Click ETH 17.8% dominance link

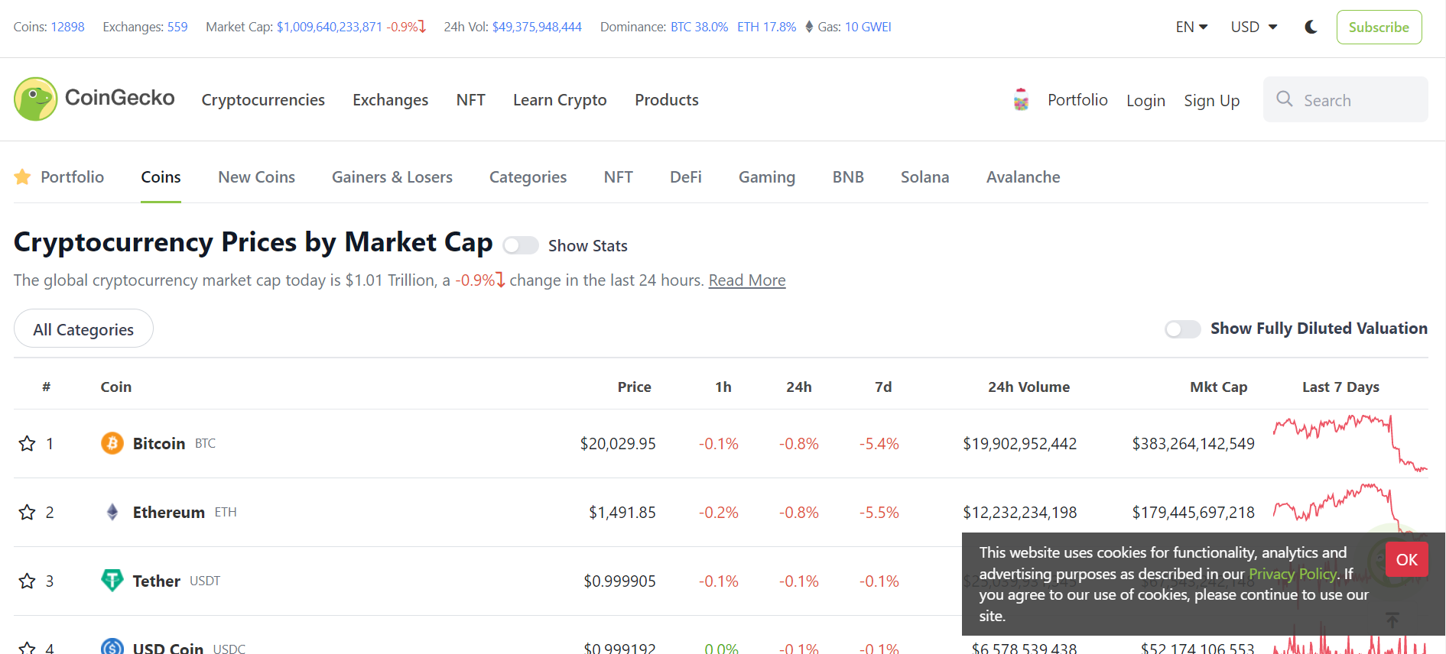(766, 27)
